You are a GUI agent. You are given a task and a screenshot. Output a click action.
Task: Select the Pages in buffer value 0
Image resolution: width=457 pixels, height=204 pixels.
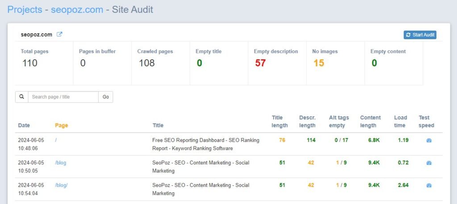[x=83, y=63]
